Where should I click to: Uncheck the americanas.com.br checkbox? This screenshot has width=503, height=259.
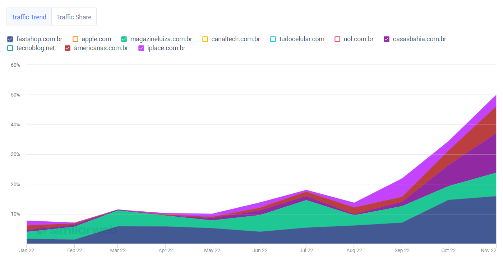click(x=68, y=48)
